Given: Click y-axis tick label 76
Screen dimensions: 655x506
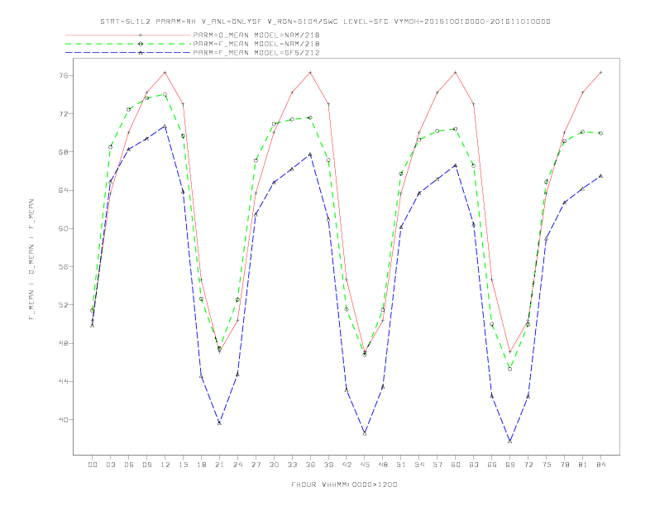Looking at the screenshot, I should [x=64, y=75].
